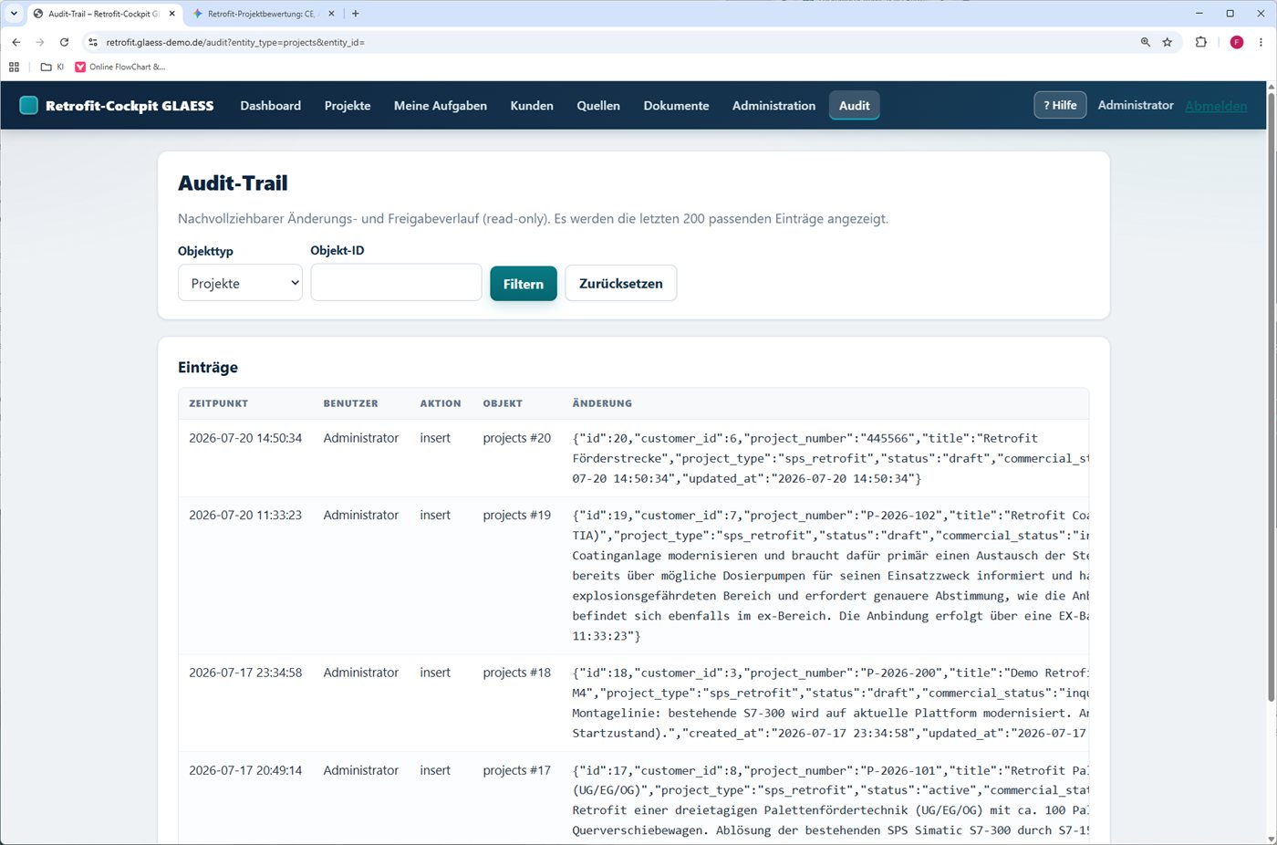
Task: Click the Retrofit-Cockpit GLAESS logo icon
Action: [x=28, y=106]
